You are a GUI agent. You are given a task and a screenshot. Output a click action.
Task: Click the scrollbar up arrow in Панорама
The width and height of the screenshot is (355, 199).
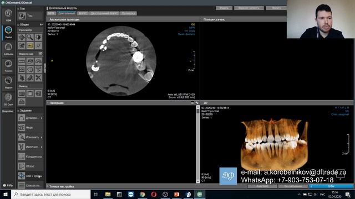click(x=198, y=107)
